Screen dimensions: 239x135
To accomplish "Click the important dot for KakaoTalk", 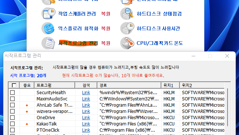I will coord(27,124).
